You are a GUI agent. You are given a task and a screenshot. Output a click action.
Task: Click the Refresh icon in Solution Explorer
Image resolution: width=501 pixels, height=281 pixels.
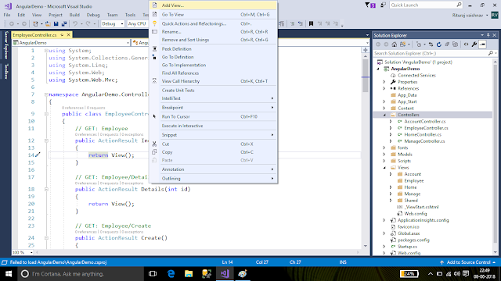point(438,44)
